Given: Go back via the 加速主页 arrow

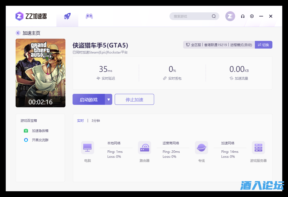Looking at the screenshot, I should coord(18,33).
